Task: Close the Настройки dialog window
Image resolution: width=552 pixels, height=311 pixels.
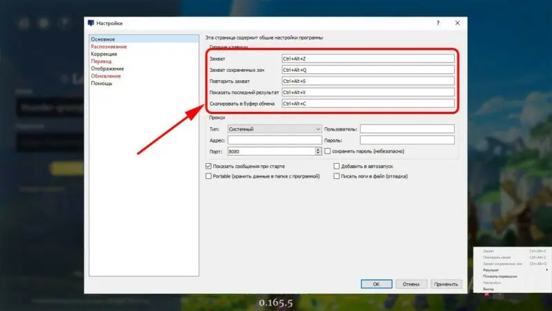Action: [457, 23]
